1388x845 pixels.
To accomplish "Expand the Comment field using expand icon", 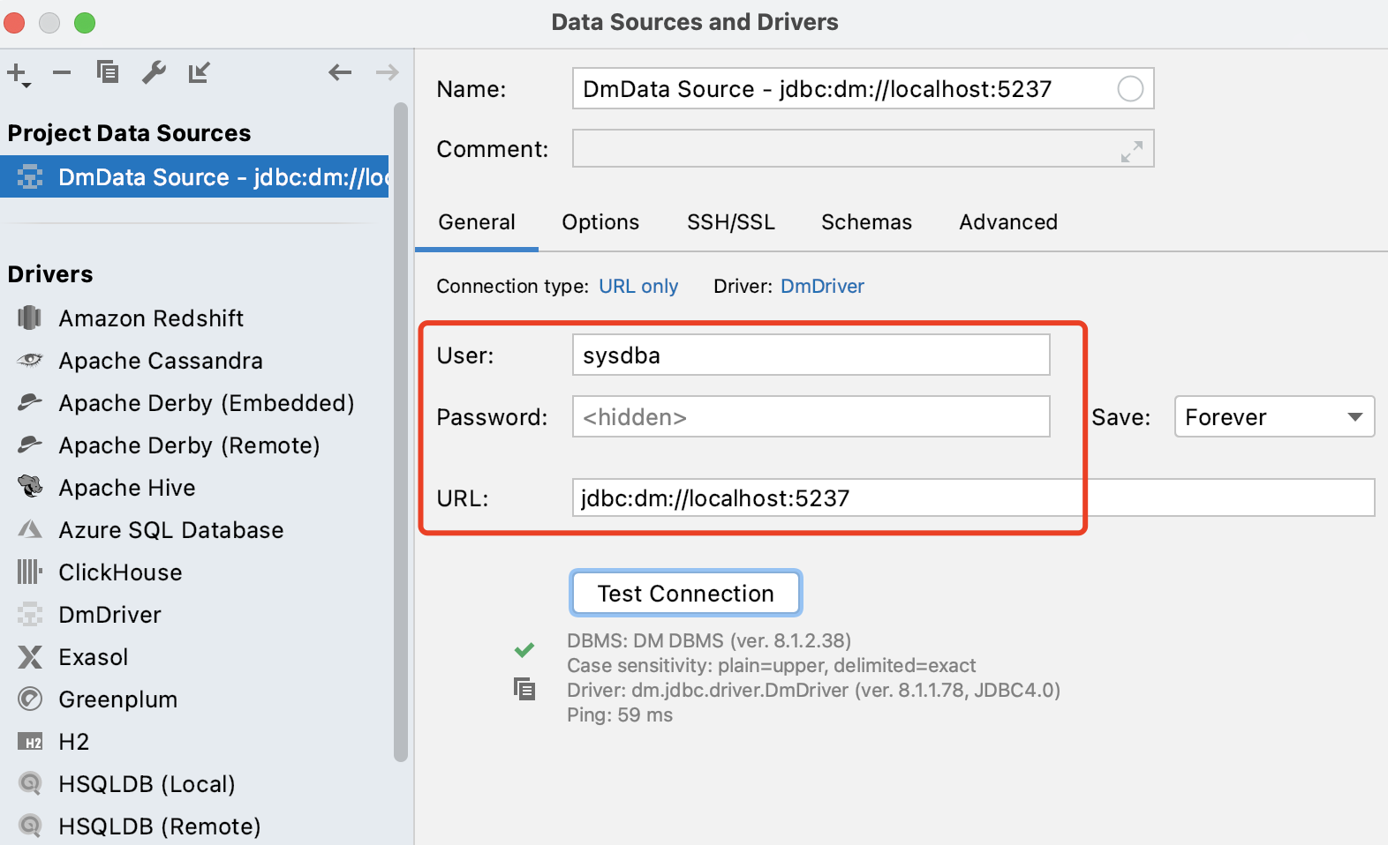I will pyautogui.click(x=1131, y=152).
